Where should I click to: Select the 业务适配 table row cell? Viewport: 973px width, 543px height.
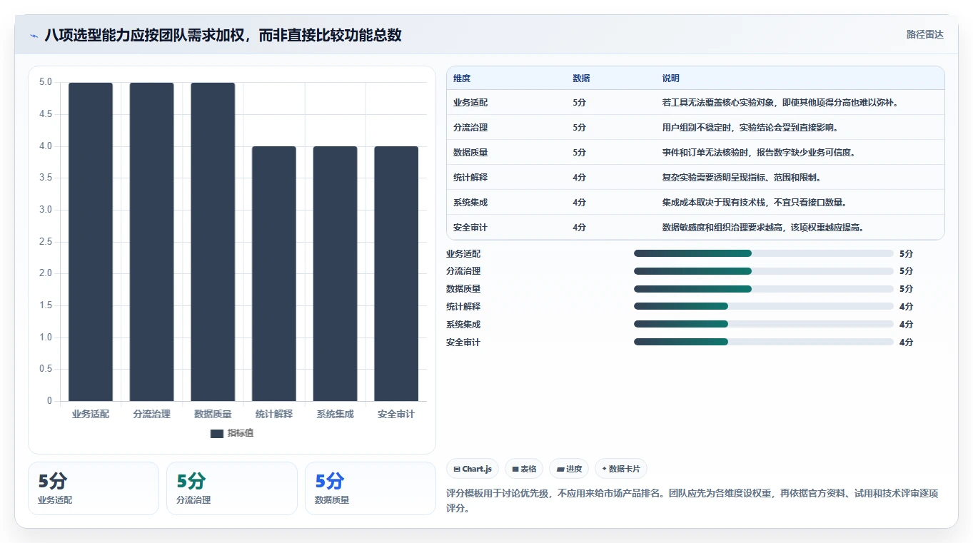tap(470, 103)
